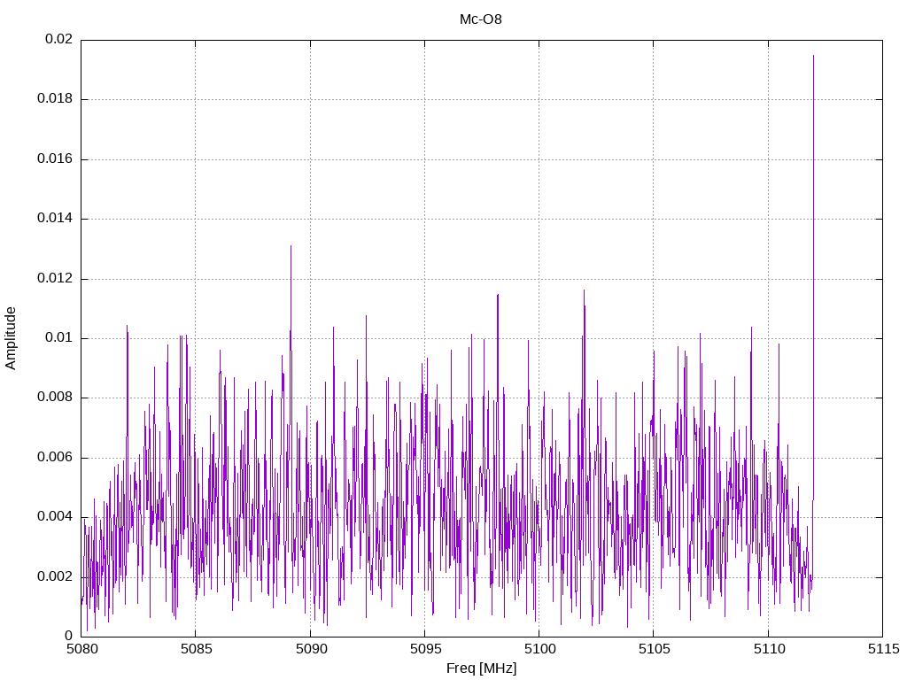Click the 5080 x-axis tick label
The width and height of the screenshot is (907, 680).
click(x=81, y=649)
